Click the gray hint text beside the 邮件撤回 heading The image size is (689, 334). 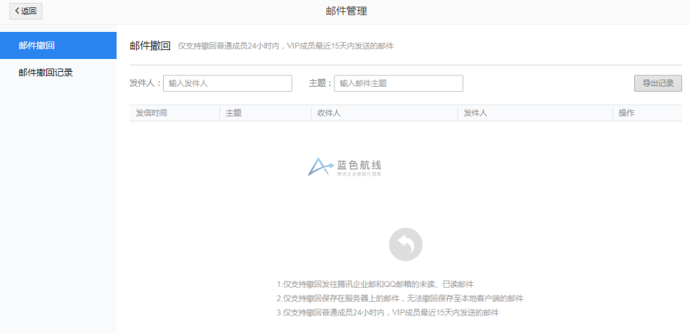pos(285,46)
